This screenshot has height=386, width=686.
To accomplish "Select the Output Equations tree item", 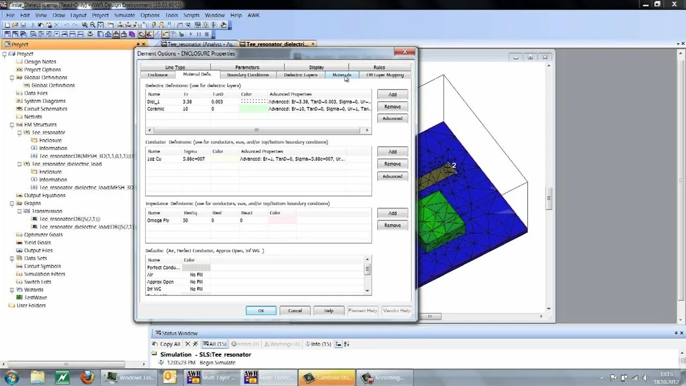I will click(44, 196).
